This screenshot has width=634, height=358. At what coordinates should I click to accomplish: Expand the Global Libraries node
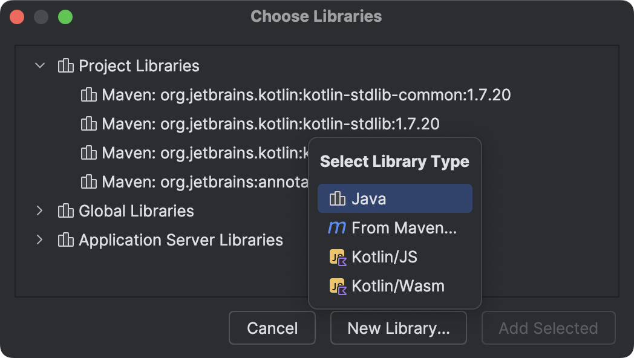[39, 211]
